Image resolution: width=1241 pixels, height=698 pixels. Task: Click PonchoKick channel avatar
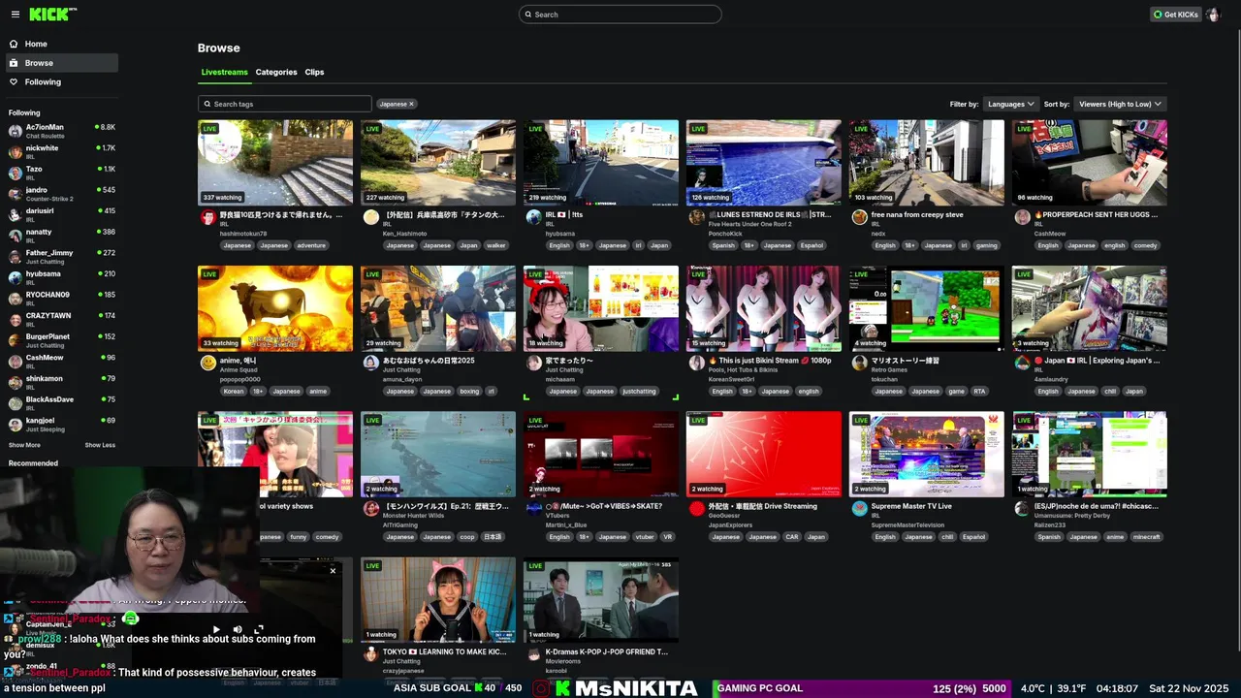click(696, 217)
